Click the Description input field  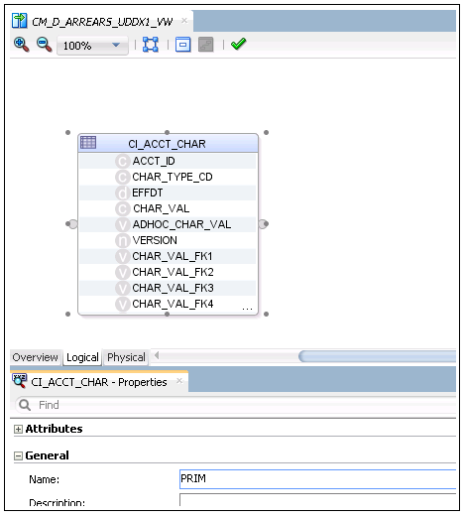pos(317,500)
